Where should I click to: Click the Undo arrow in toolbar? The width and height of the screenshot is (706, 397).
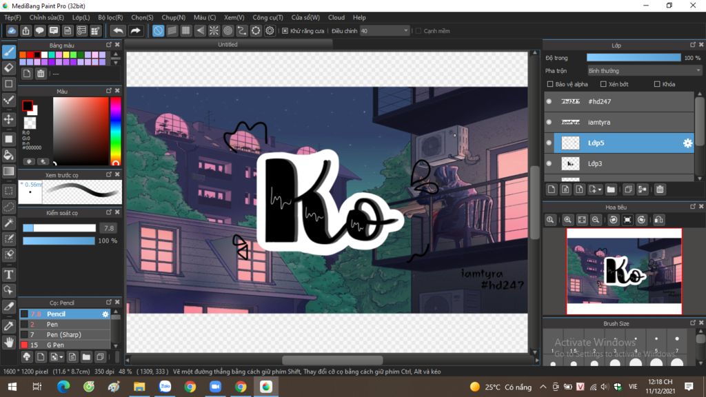click(x=118, y=30)
